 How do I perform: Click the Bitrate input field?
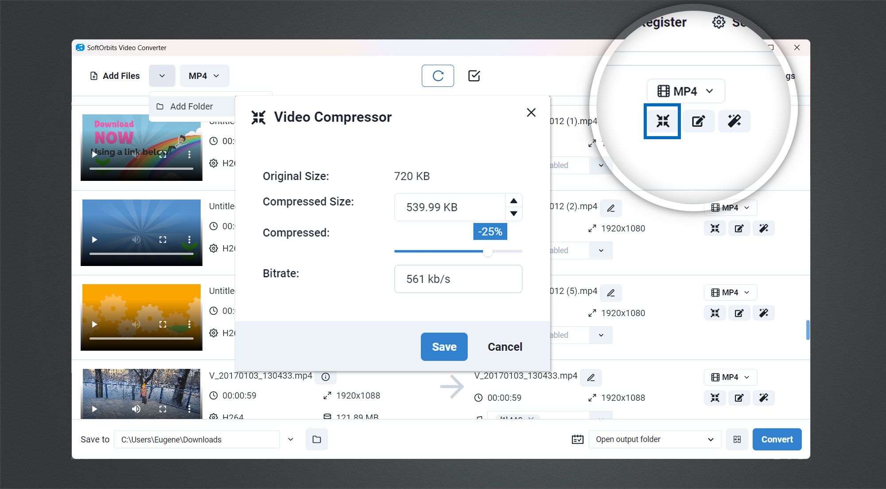[x=459, y=278]
